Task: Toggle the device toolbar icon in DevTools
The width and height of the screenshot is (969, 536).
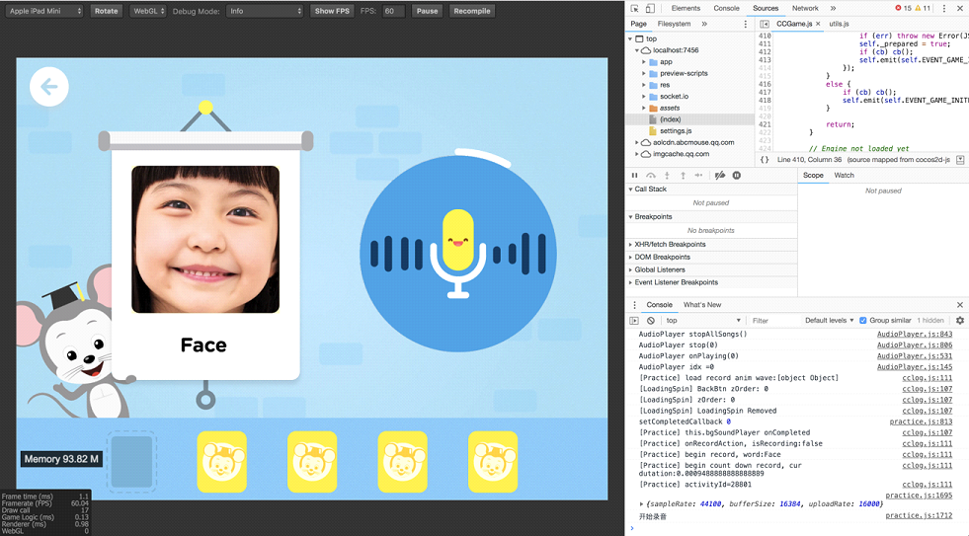Action: [652, 8]
